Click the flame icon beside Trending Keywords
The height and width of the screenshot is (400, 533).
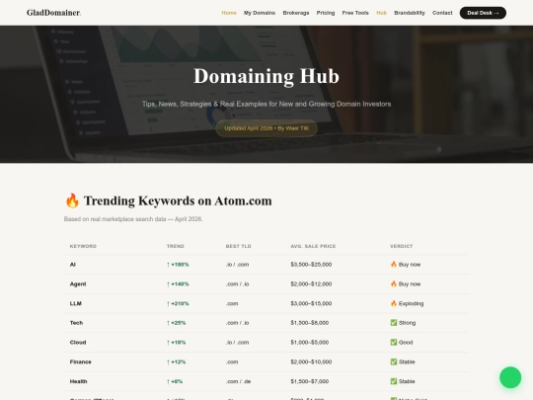click(x=72, y=200)
